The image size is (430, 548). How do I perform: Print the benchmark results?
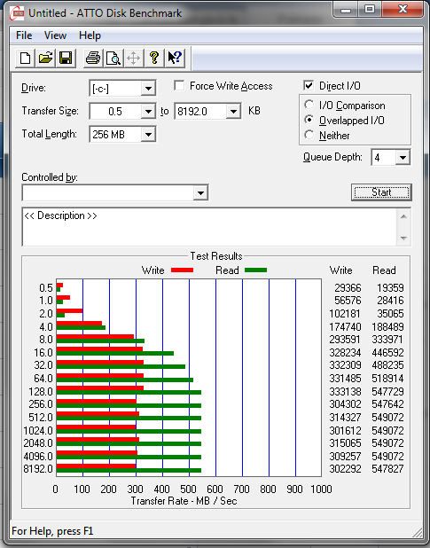click(93, 58)
